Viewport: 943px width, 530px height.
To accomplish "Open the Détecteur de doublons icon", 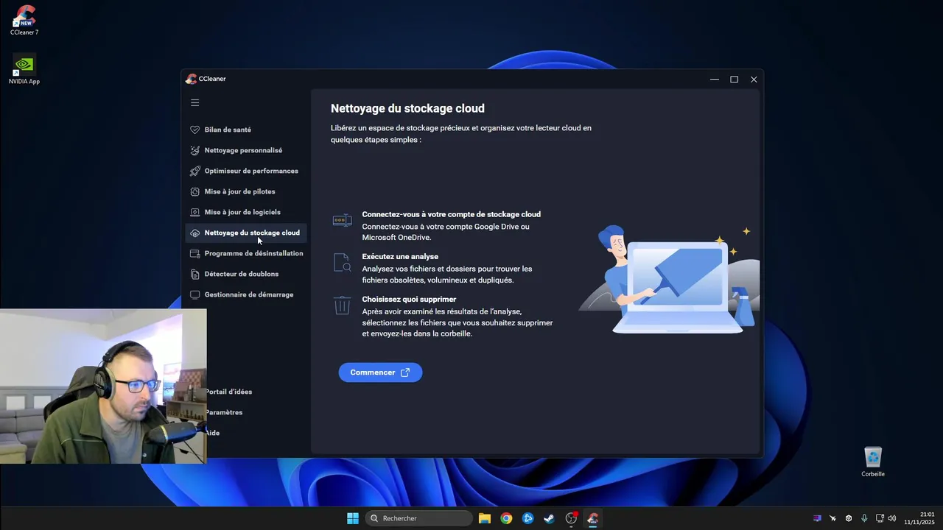I will [x=194, y=274].
